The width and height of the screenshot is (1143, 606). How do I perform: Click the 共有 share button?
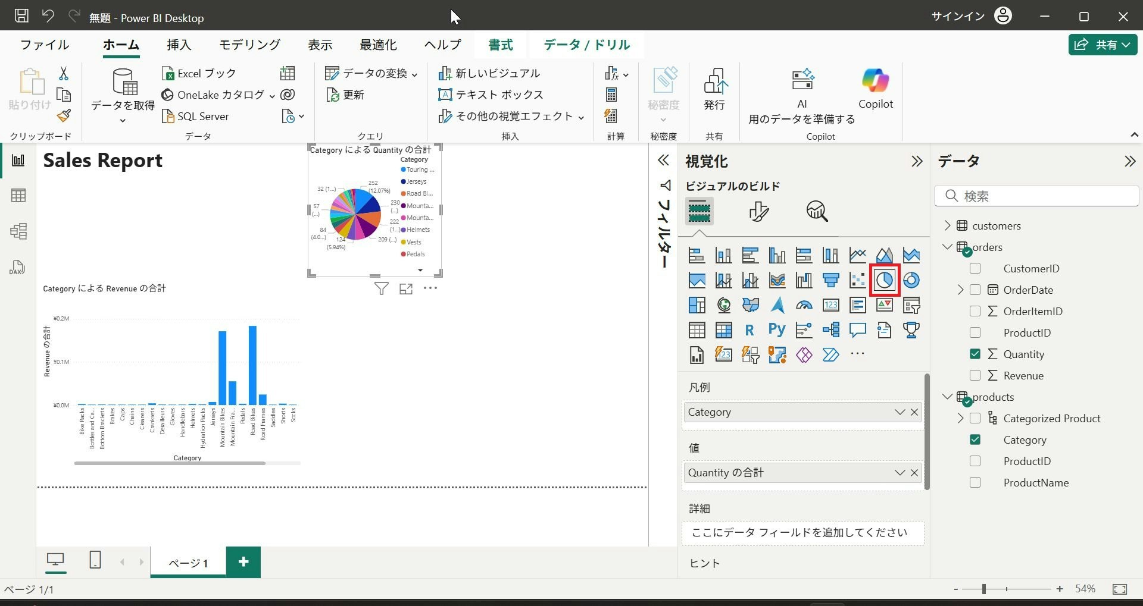1103,45
